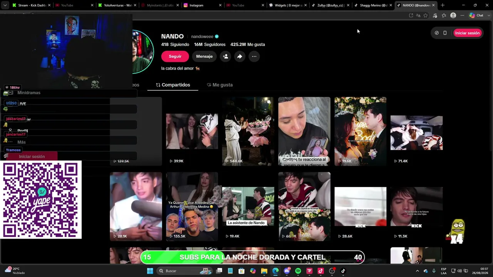Close the Instagram browser tab
This screenshot has height=277, width=493.
tap(220, 5)
